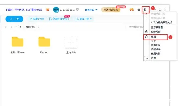Open 切换空间 dropdown
The width and height of the screenshot is (180, 106).
point(91,10)
